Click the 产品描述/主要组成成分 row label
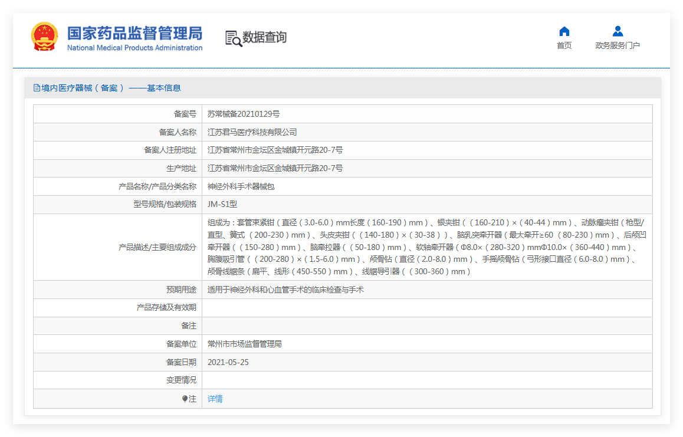Image resolution: width=683 pixels, height=437 pixels. (157, 247)
